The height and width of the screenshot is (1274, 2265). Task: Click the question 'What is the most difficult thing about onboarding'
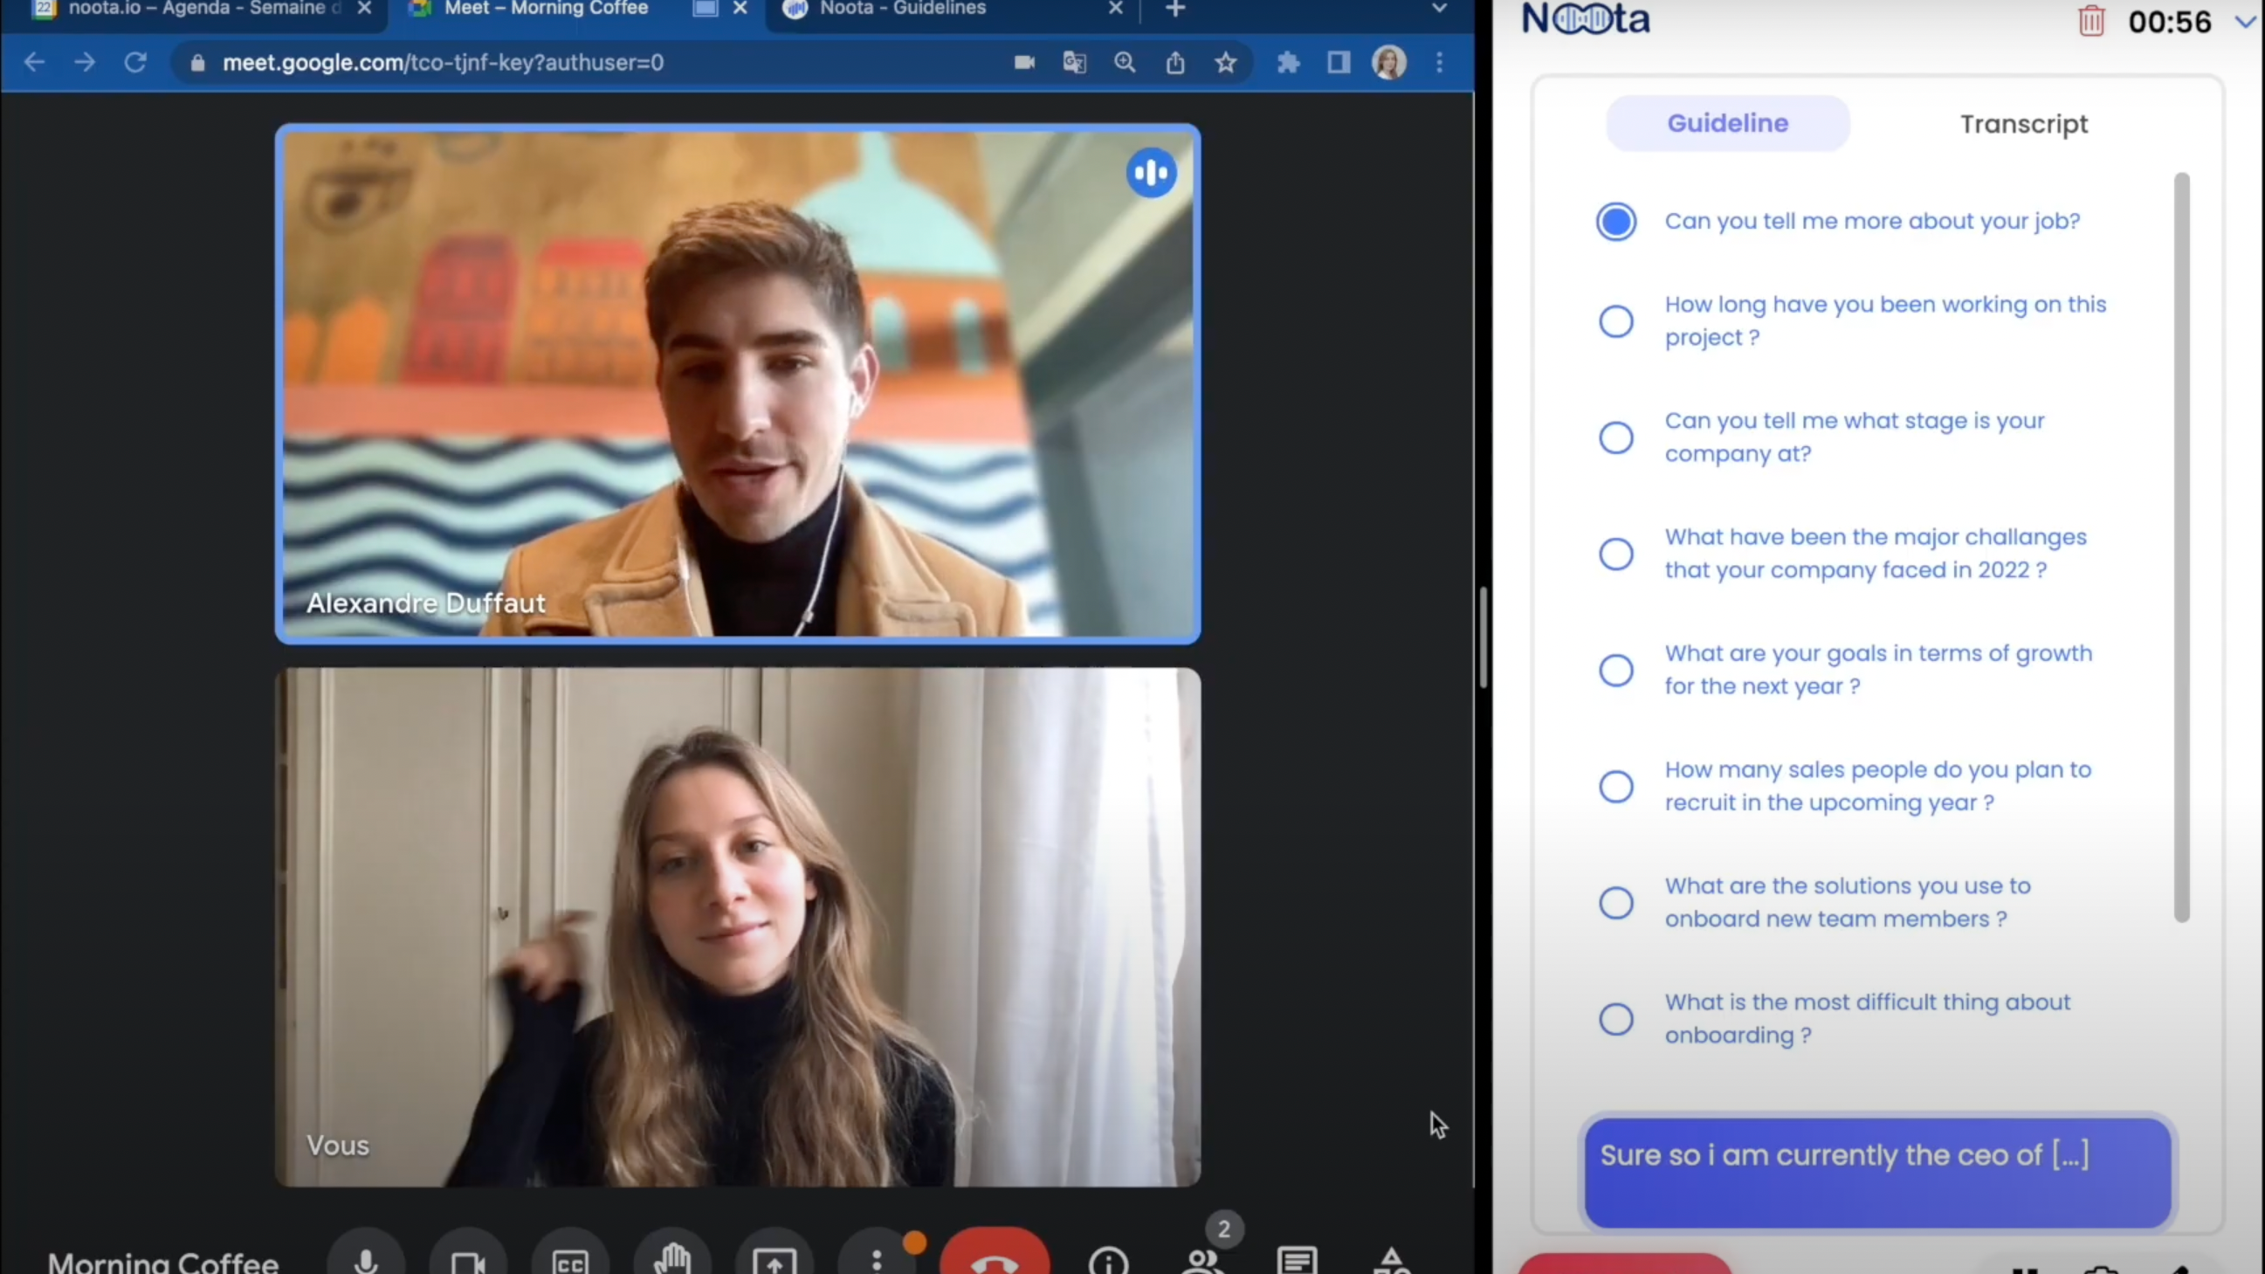1867,1018
